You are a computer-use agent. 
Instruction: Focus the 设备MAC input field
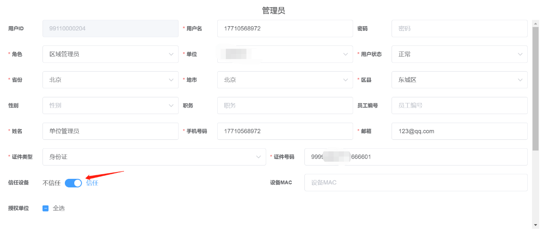point(415,183)
